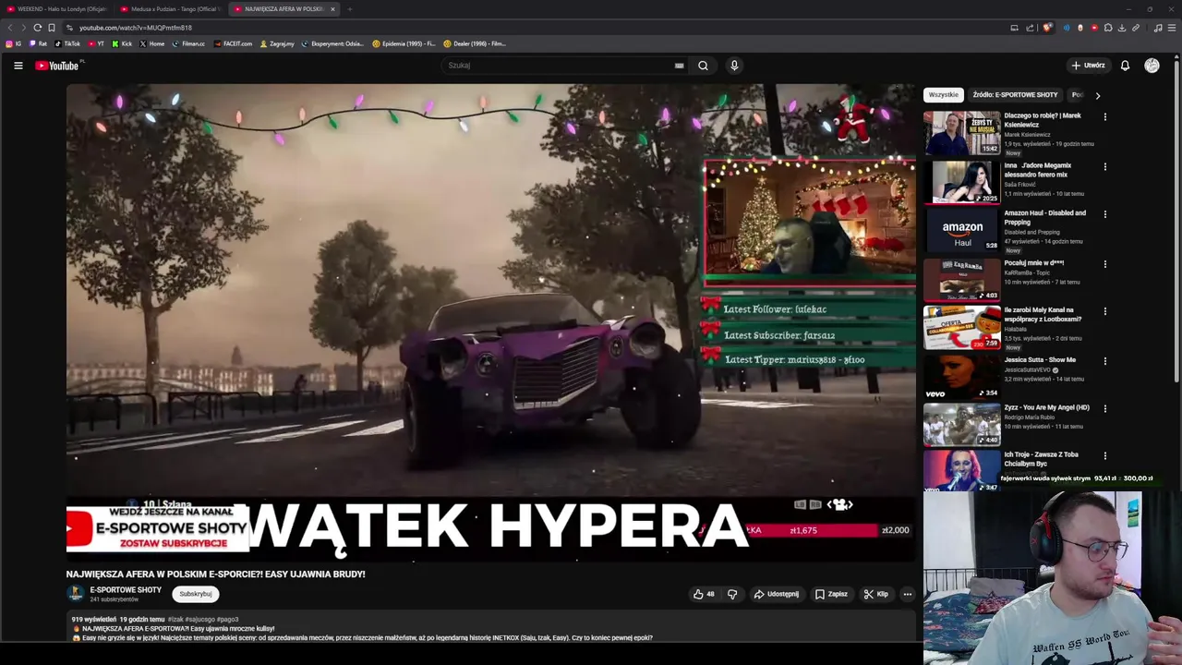
Task: Click the browser address bar URL
Action: [135, 28]
